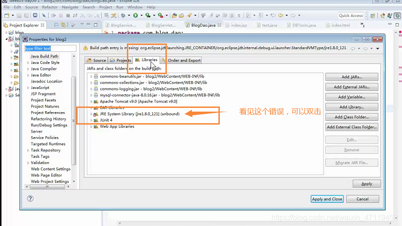Open the Refactor menu

[50, 7]
